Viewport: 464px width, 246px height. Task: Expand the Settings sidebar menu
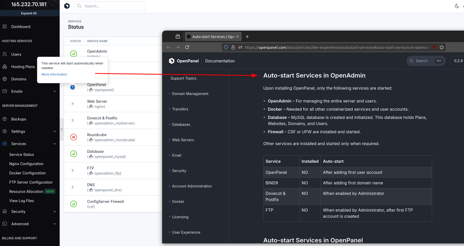[x=55, y=131]
